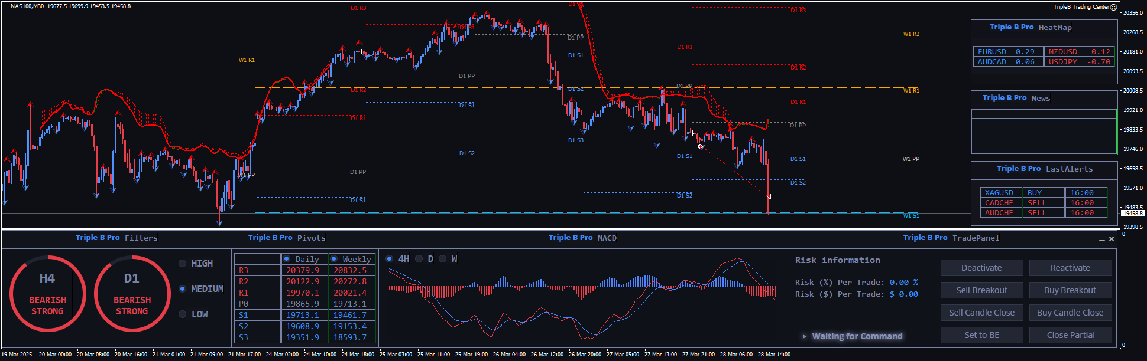Click the TripleB Trading Center smiley icon
The width and height of the screenshot is (1147, 361).
pyautogui.click(x=1113, y=7)
